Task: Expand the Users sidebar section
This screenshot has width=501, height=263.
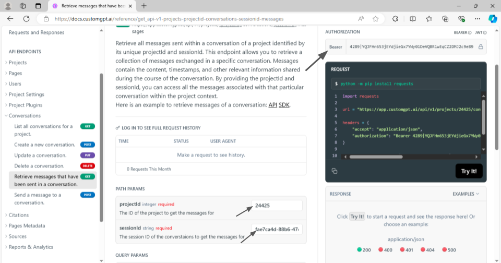Action: click(x=15, y=83)
